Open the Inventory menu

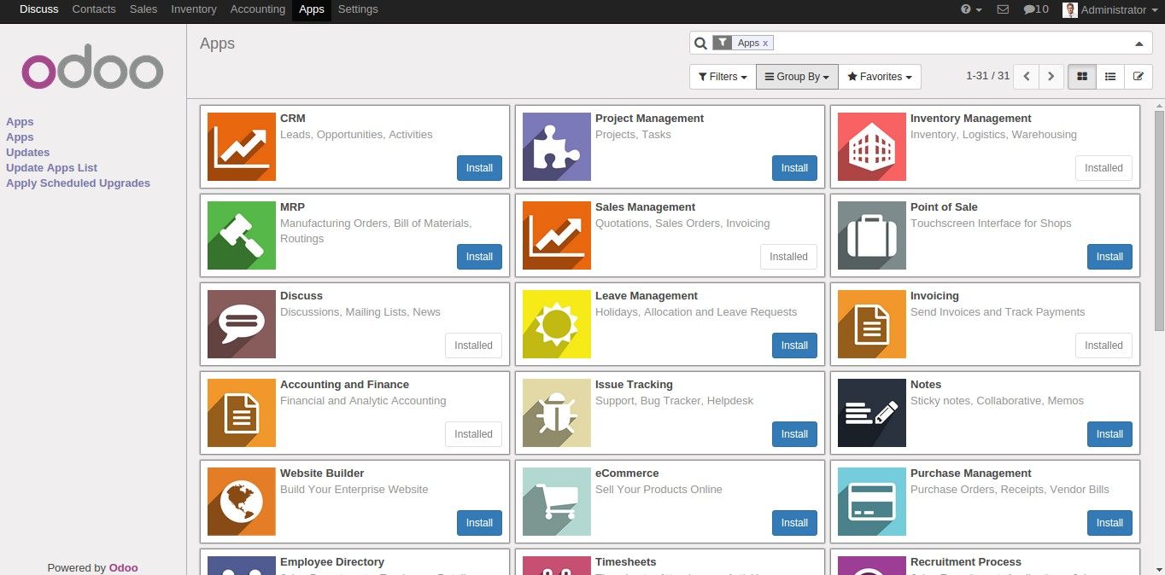[x=194, y=9]
